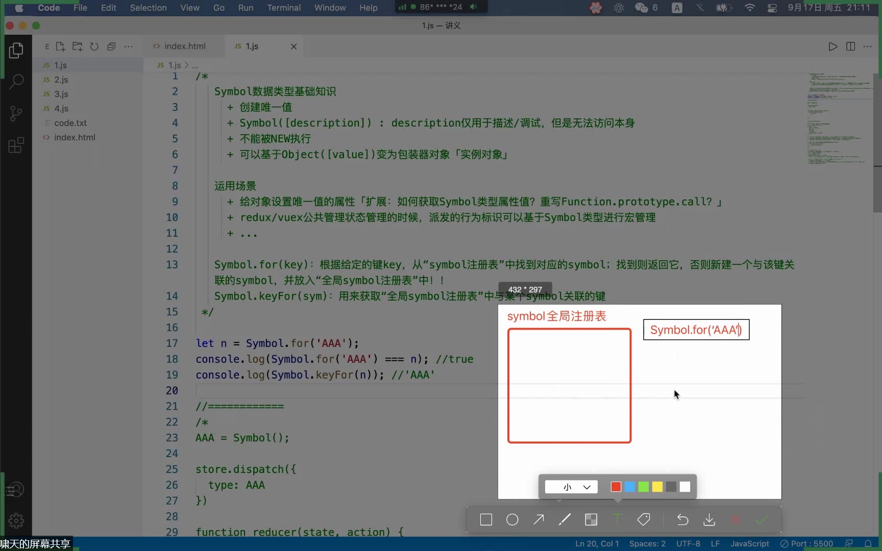Pick the white color swatch
882x551 pixels.
tap(685, 487)
